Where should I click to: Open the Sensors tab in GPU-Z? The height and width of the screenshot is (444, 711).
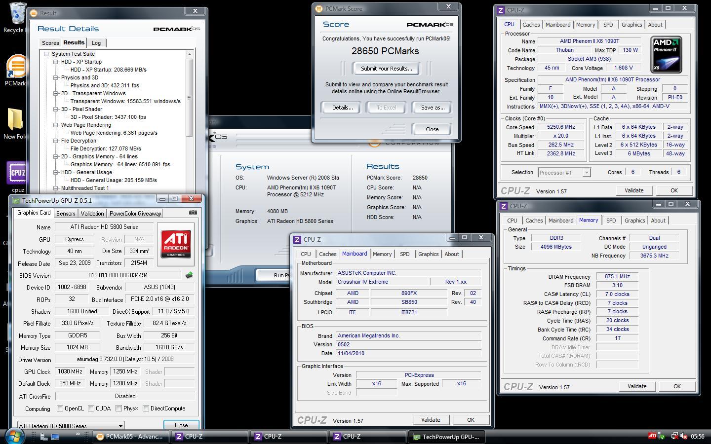66,214
